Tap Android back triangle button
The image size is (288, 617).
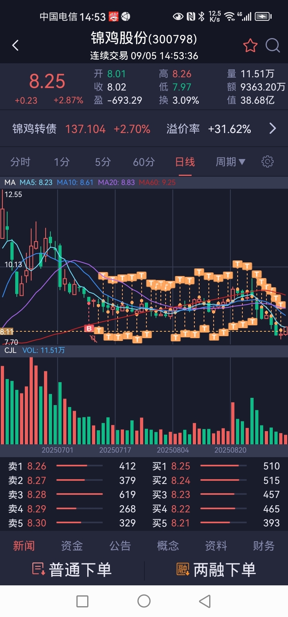(205, 601)
